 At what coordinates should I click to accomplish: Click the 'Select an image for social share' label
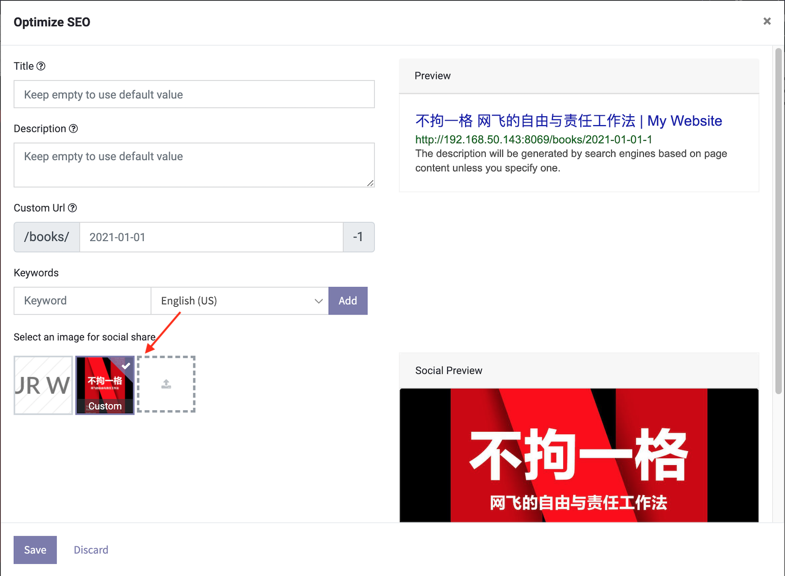tap(84, 337)
